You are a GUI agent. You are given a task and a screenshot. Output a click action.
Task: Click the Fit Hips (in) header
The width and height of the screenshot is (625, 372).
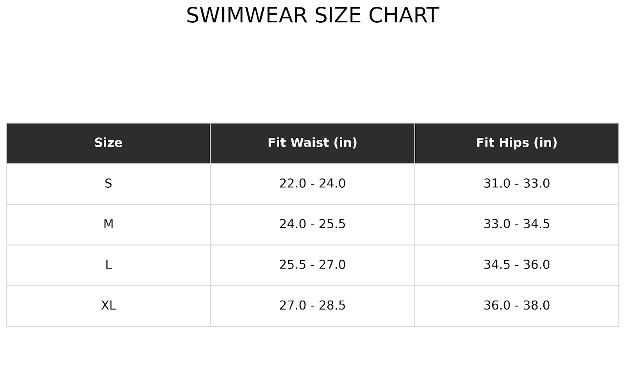coord(516,143)
